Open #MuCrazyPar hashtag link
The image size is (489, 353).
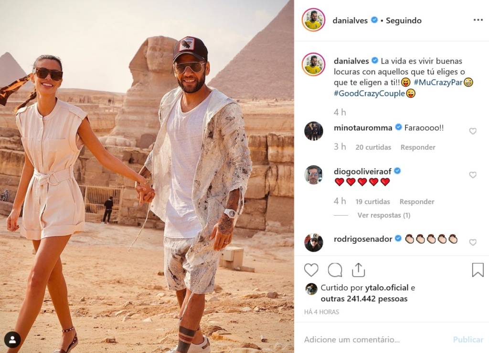point(438,82)
